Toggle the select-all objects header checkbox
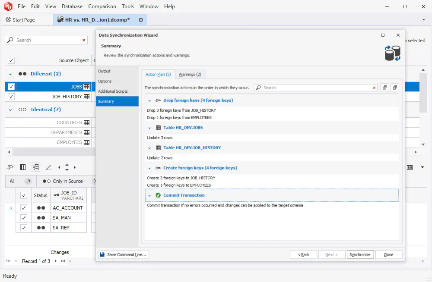432x282 pixels. coord(11,60)
